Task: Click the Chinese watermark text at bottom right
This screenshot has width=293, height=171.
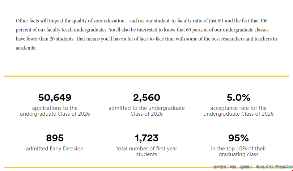Action: pyautogui.click(x=252, y=167)
